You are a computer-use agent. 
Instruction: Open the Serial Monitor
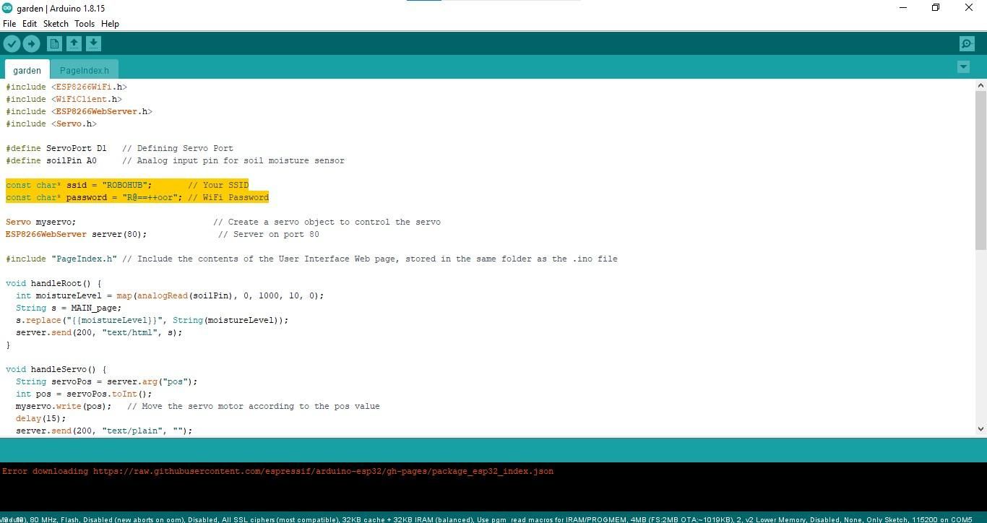pos(966,43)
